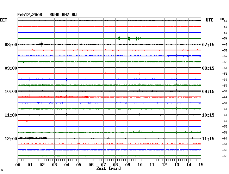Click the DC value -63
The height and width of the screenshot is (174, 229).
[x=225, y=121]
